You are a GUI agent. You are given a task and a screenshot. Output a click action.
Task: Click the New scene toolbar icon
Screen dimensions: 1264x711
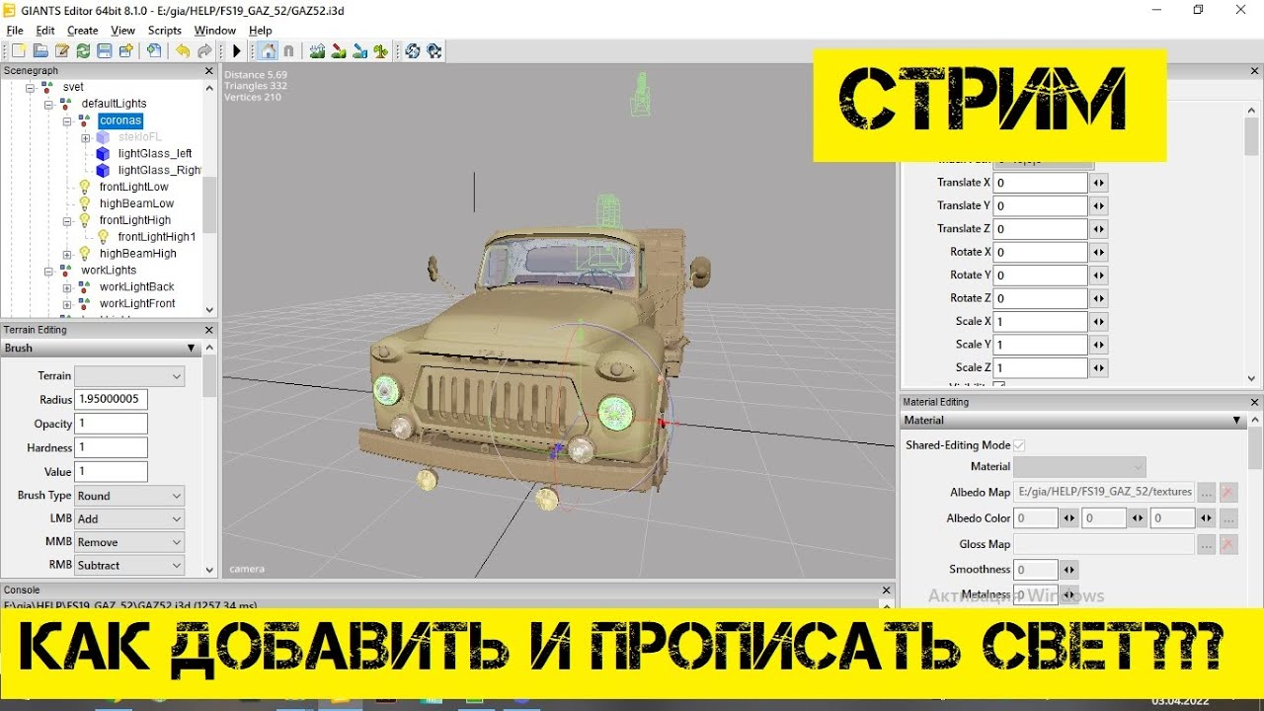19,51
